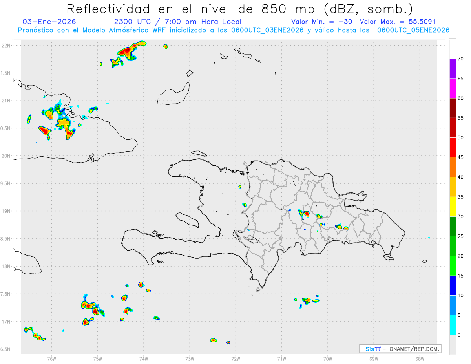Click the 'Pronóstico con el Modelo Atmosférico WRF' line
Viewport: 471px width, 364px height.
[x=234, y=30]
